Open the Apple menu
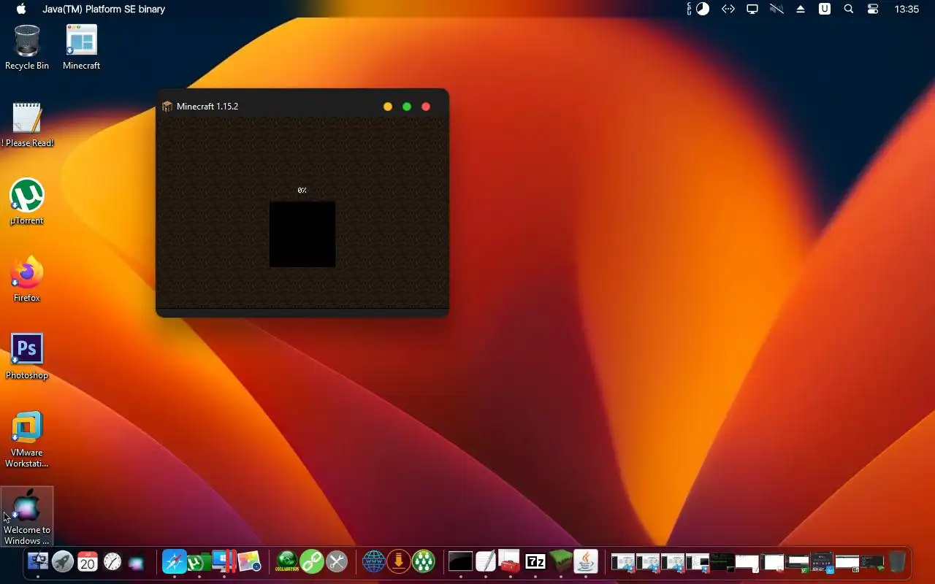935x584 pixels. coord(21,9)
